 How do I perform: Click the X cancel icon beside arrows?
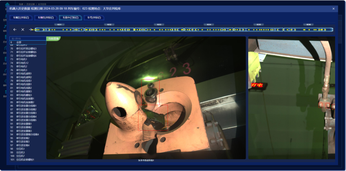[23, 30]
